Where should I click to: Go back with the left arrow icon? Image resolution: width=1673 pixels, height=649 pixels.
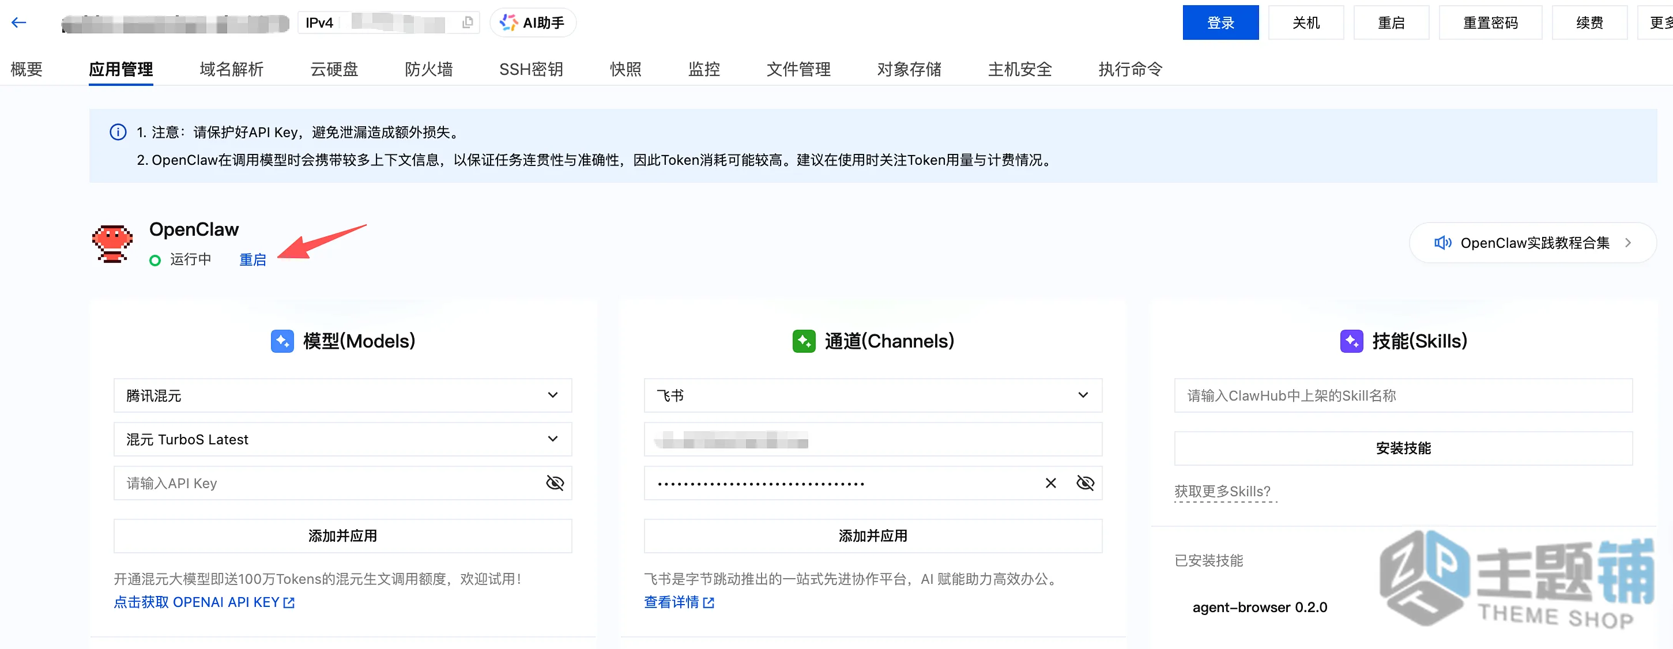click(x=19, y=22)
